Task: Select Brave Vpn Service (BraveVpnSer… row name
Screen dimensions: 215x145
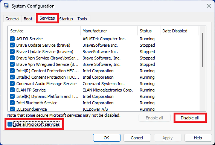Action: tap(48, 58)
